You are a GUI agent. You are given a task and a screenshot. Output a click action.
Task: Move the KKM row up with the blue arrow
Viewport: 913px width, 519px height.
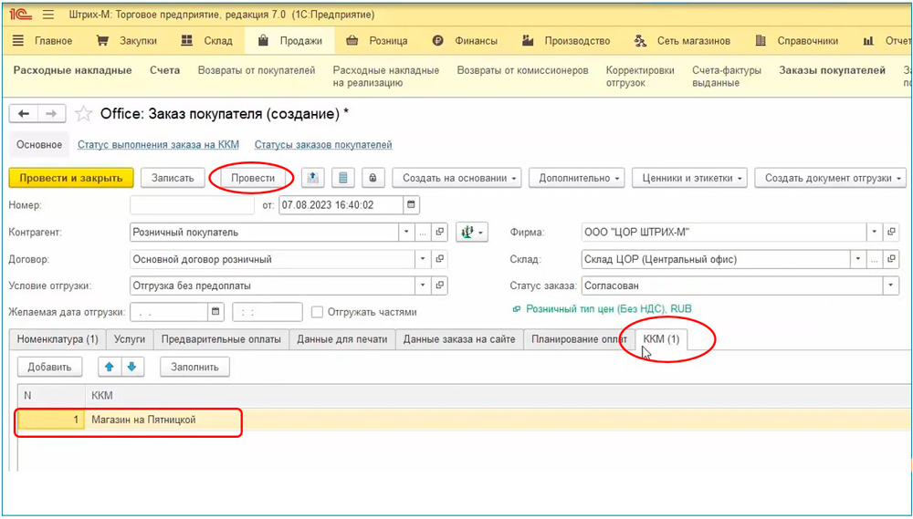pyautogui.click(x=111, y=367)
